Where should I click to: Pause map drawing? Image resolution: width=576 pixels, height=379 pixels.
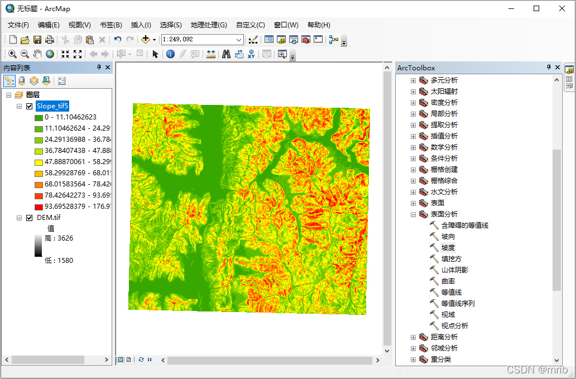coord(150,359)
